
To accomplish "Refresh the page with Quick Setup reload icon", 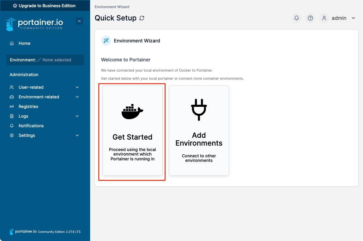I will [142, 18].
